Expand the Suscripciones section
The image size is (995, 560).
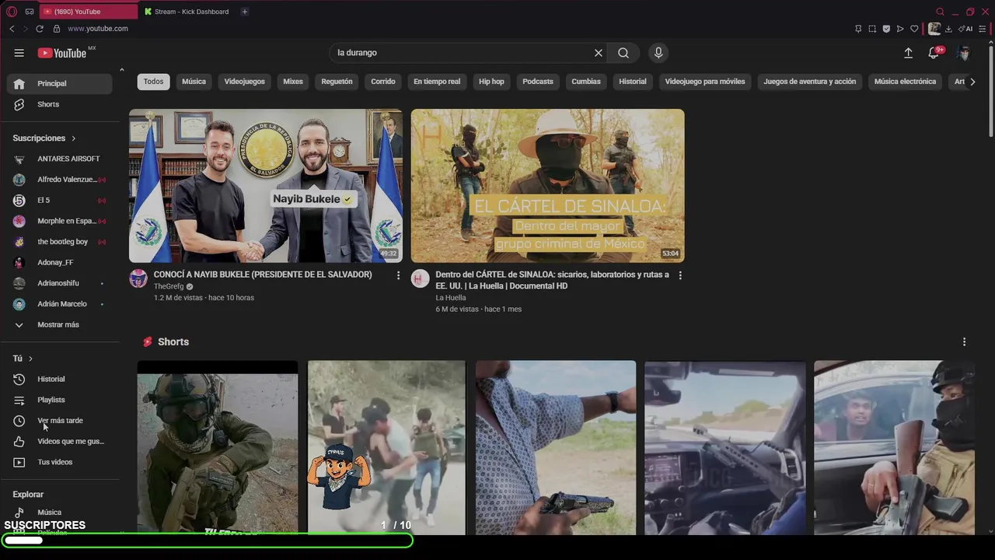coord(44,138)
